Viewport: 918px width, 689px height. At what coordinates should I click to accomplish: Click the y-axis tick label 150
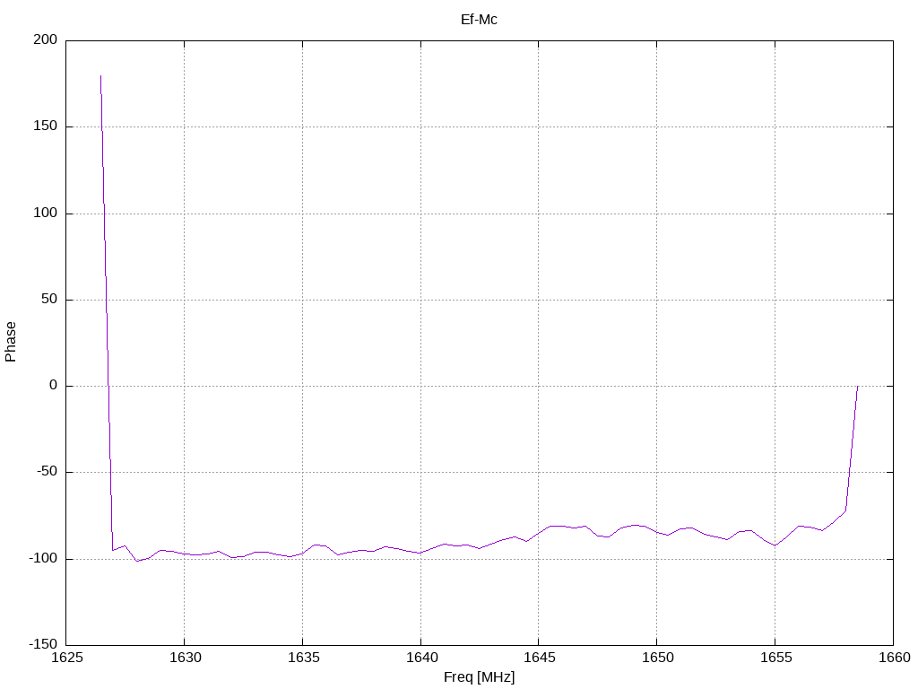tap(46, 126)
